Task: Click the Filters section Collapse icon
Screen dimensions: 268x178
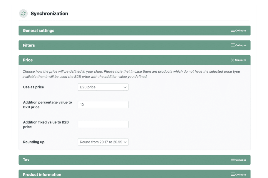Action: coord(233,45)
